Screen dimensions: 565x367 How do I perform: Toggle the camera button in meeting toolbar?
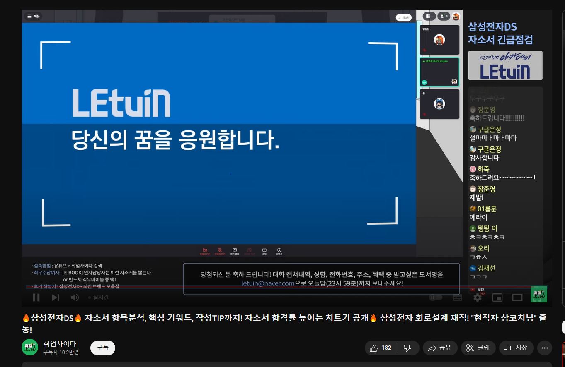(205, 252)
